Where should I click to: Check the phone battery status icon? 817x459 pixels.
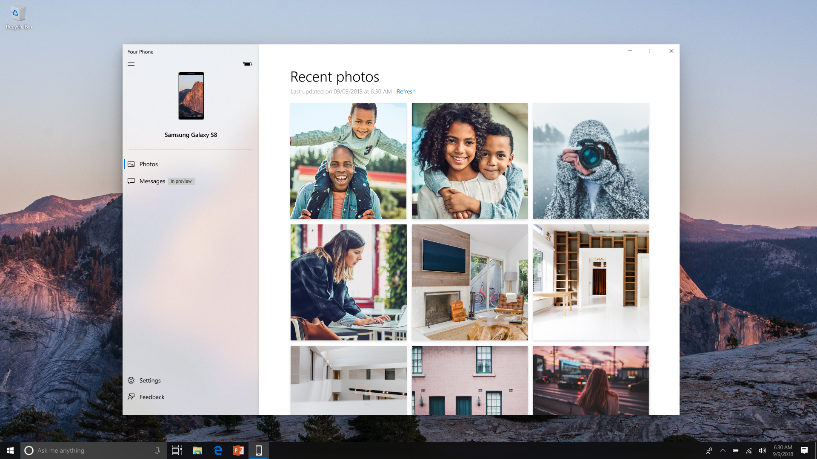pyautogui.click(x=247, y=64)
